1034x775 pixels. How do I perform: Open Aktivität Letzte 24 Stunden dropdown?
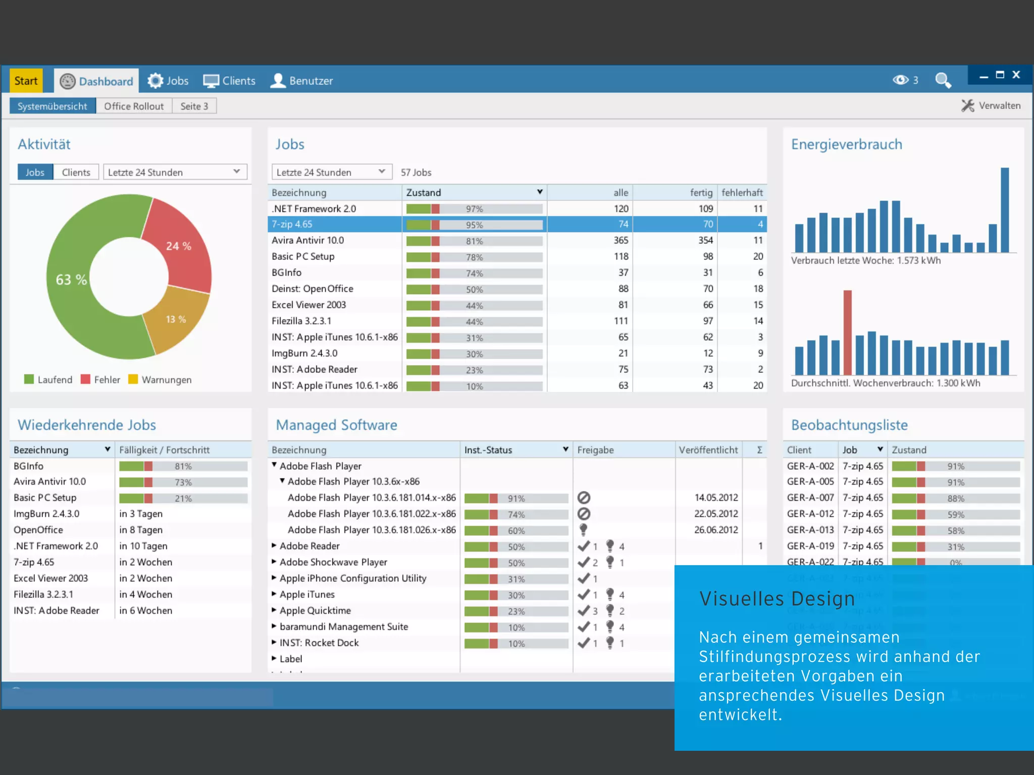coord(175,172)
